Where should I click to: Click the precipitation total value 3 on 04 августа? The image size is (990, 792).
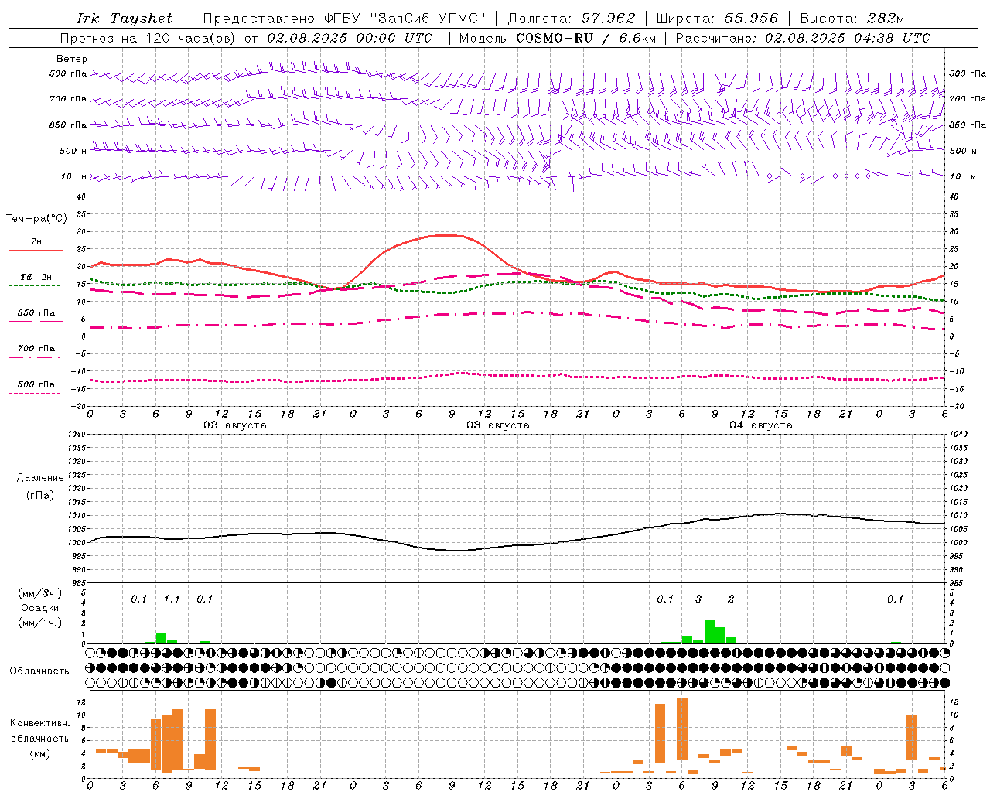point(698,599)
